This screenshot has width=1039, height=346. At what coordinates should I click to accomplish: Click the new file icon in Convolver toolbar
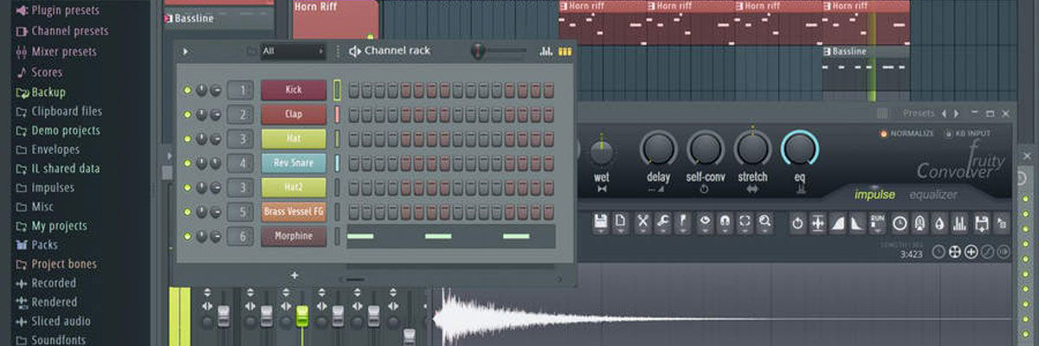(x=621, y=223)
